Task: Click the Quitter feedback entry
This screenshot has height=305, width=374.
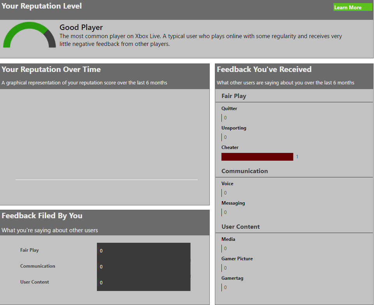Action: coord(229,108)
